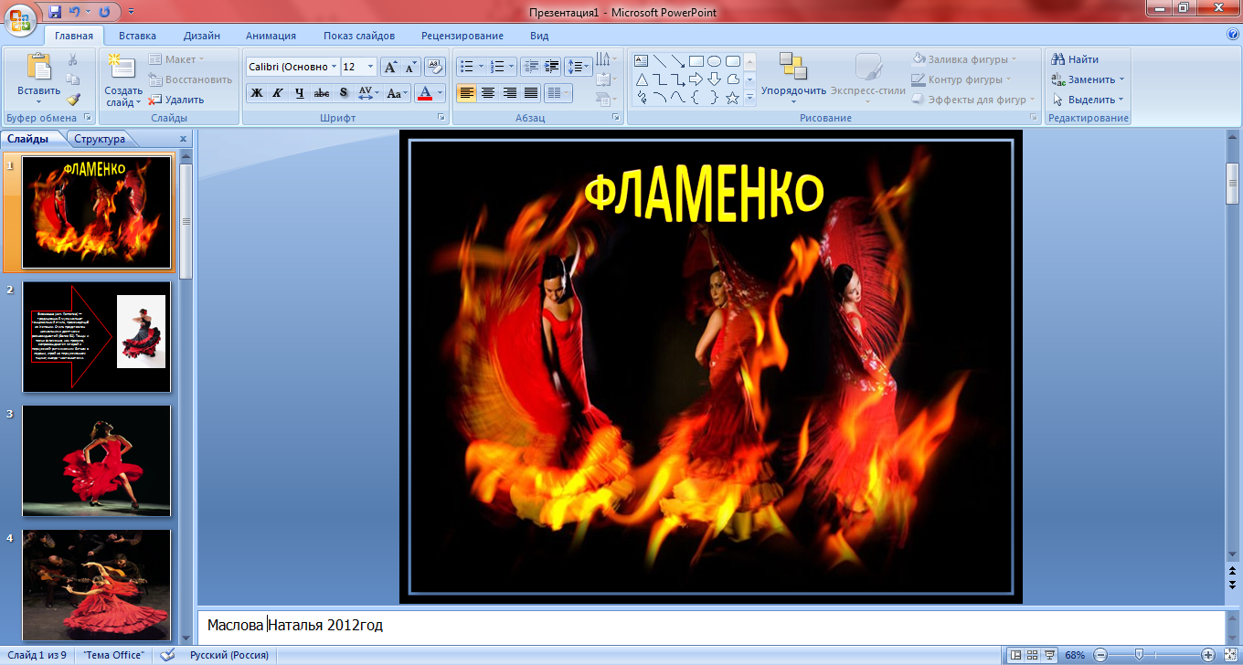Viewport: 1243px width, 665px height.
Task: Open the Выделить dropdown
Action: 1121,100
